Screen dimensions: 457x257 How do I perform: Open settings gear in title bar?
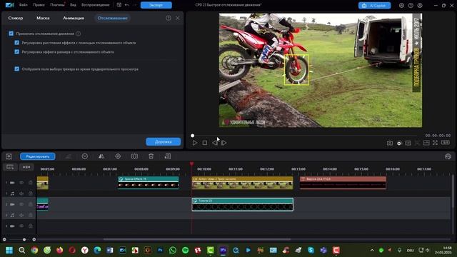coord(401,5)
